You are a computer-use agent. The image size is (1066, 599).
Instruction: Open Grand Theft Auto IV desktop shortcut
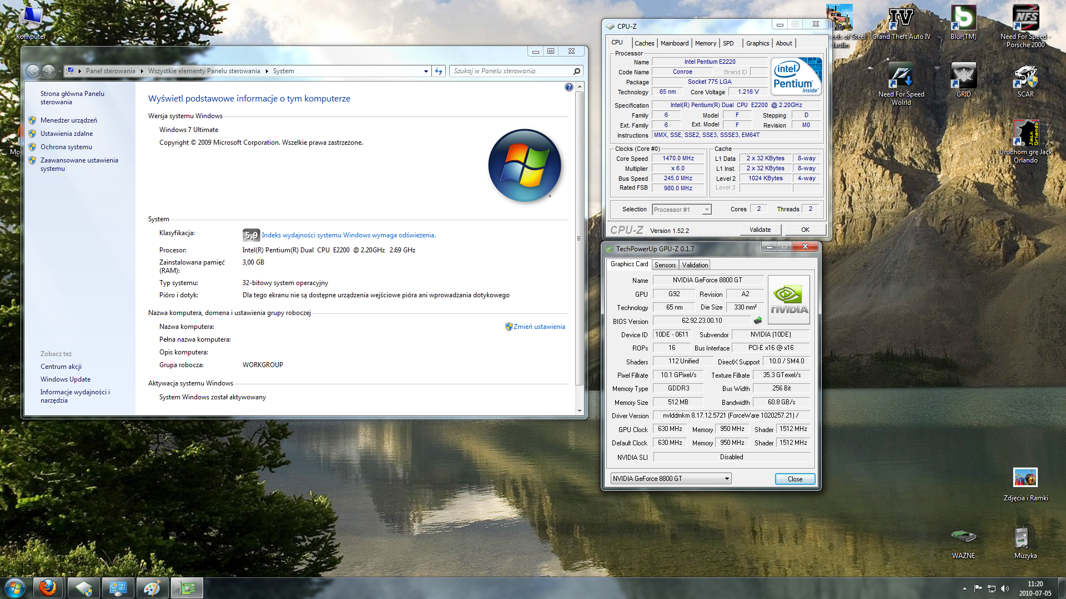pos(901,22)
